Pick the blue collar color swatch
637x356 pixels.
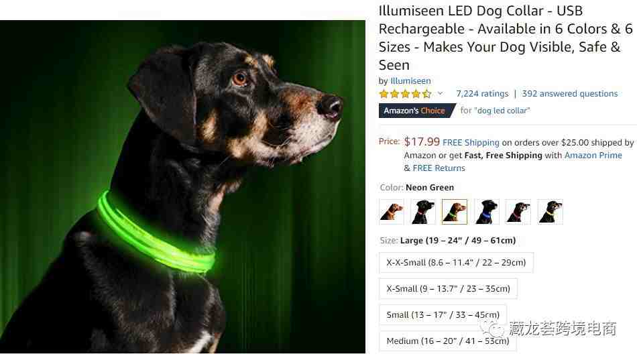click(x=486, y=212)
